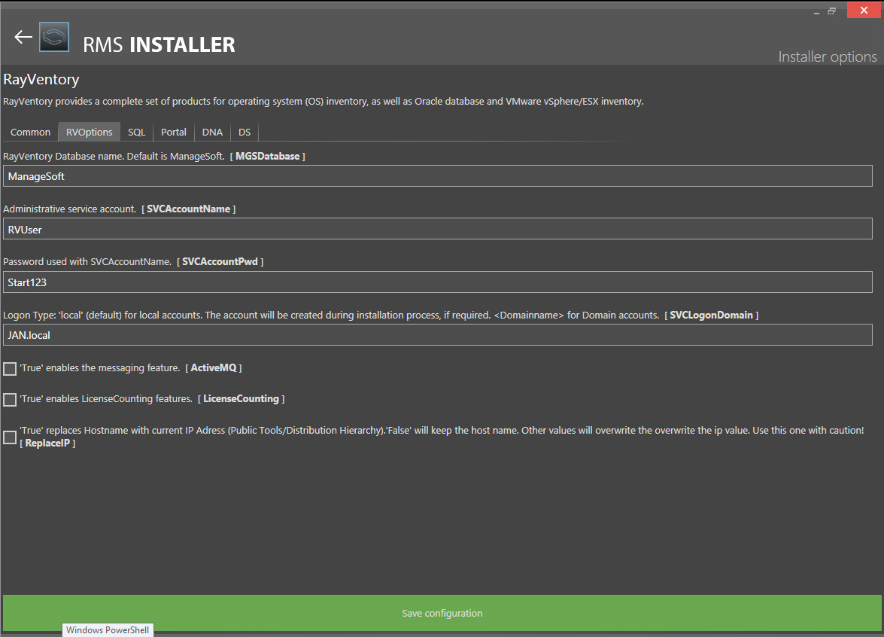
Task: Select the SVCLogonDomain field with JAN.local
Action: click(437, 335)
